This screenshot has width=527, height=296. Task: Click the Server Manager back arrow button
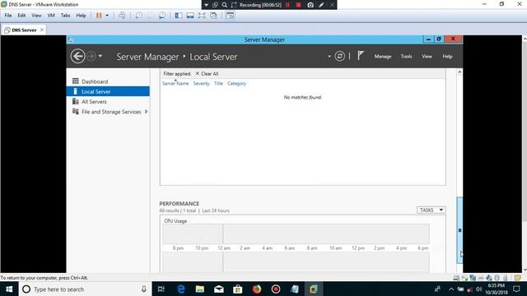click(77, 56)
